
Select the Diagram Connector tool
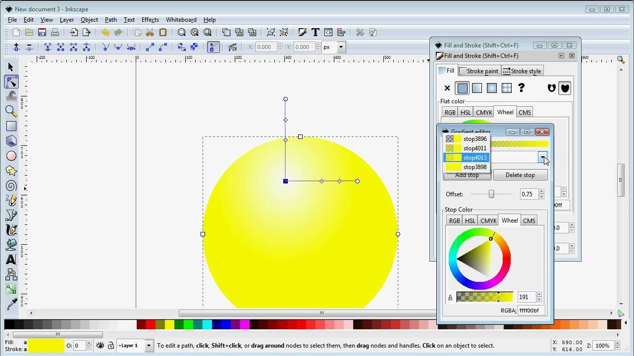(x=11, y=274)
